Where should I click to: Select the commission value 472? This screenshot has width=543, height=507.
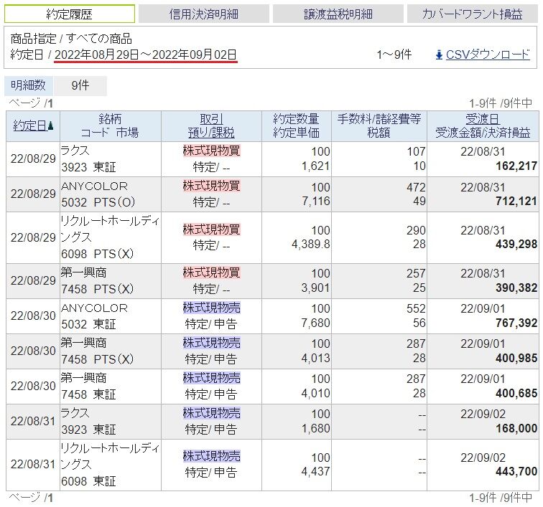pos(416,187)
